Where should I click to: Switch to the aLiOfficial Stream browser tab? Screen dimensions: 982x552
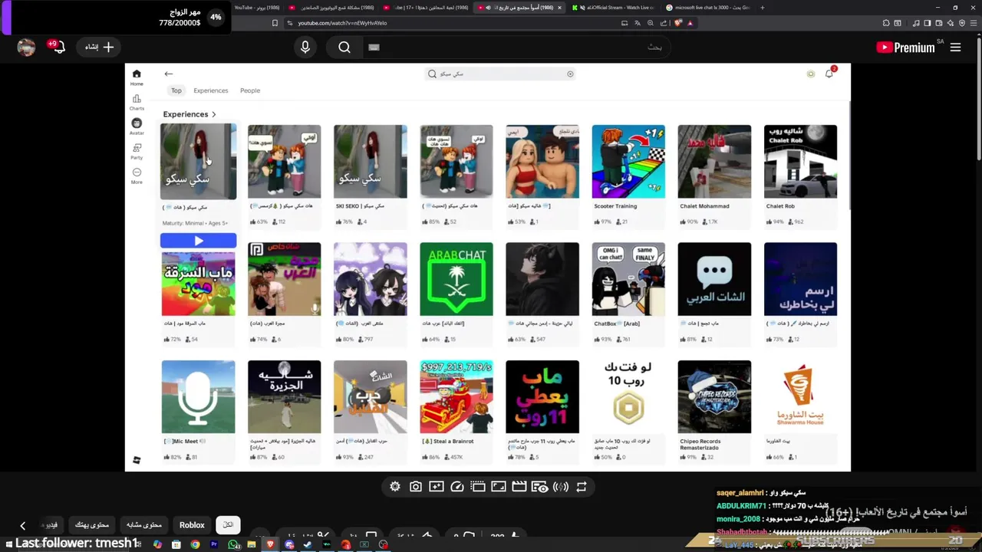pos(615,8)
